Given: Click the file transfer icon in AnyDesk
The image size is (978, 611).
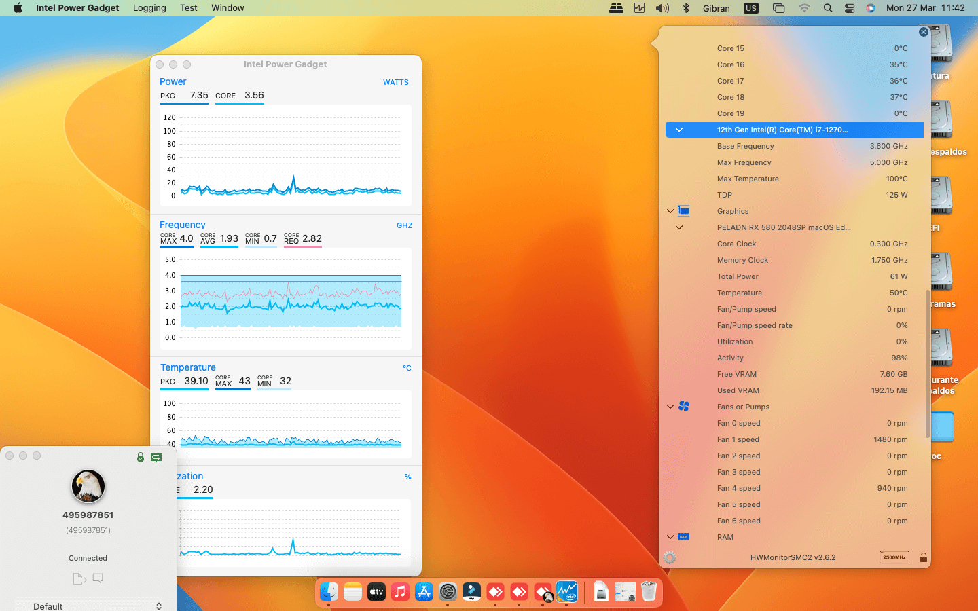Looking at the screenshot, I should pos(79,578).
